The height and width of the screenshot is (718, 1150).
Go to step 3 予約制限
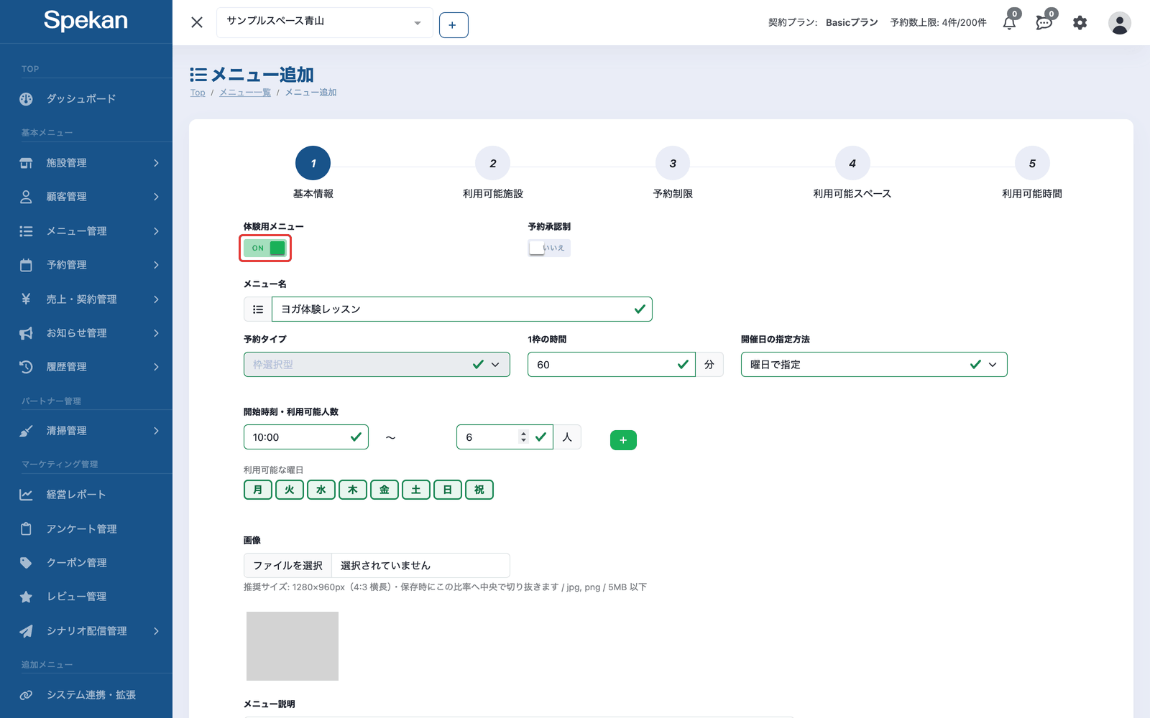pyautogui.click(x=673, y=164)
